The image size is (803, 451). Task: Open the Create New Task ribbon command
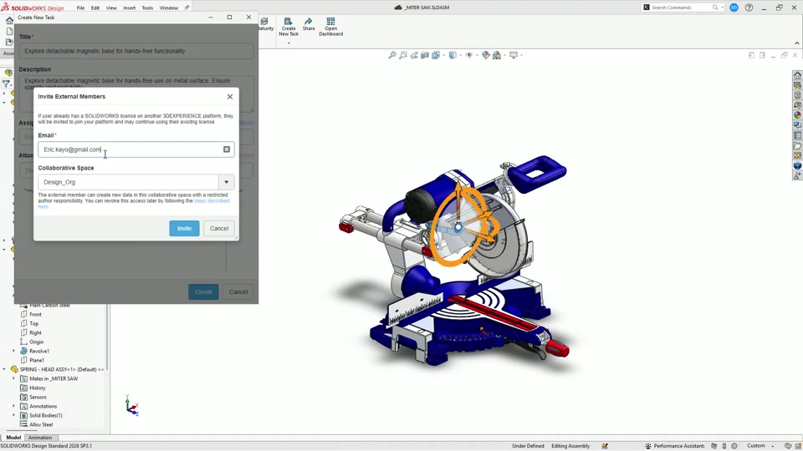289,27
